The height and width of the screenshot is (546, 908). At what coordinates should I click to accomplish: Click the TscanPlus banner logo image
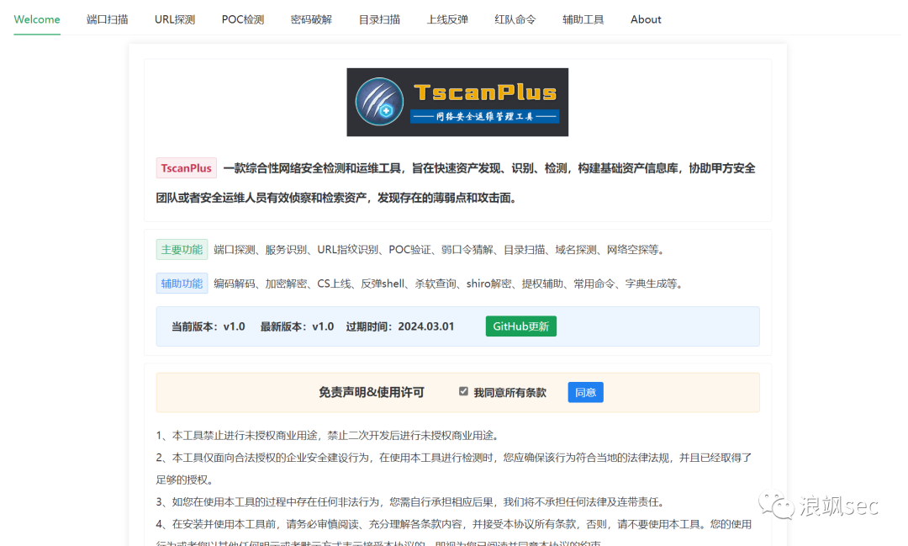(x=457, y=102)
